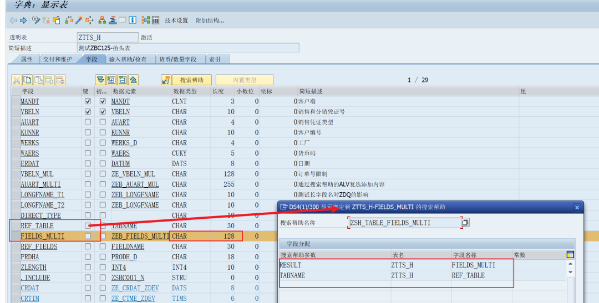Click the .INCLUDE field name

pos(35,278)
